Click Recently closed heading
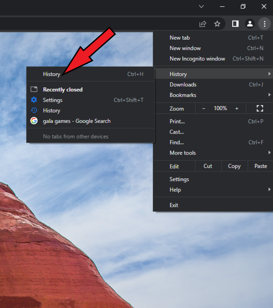The width and height of the screenshot is (273, 308). [x=63, y=90]
